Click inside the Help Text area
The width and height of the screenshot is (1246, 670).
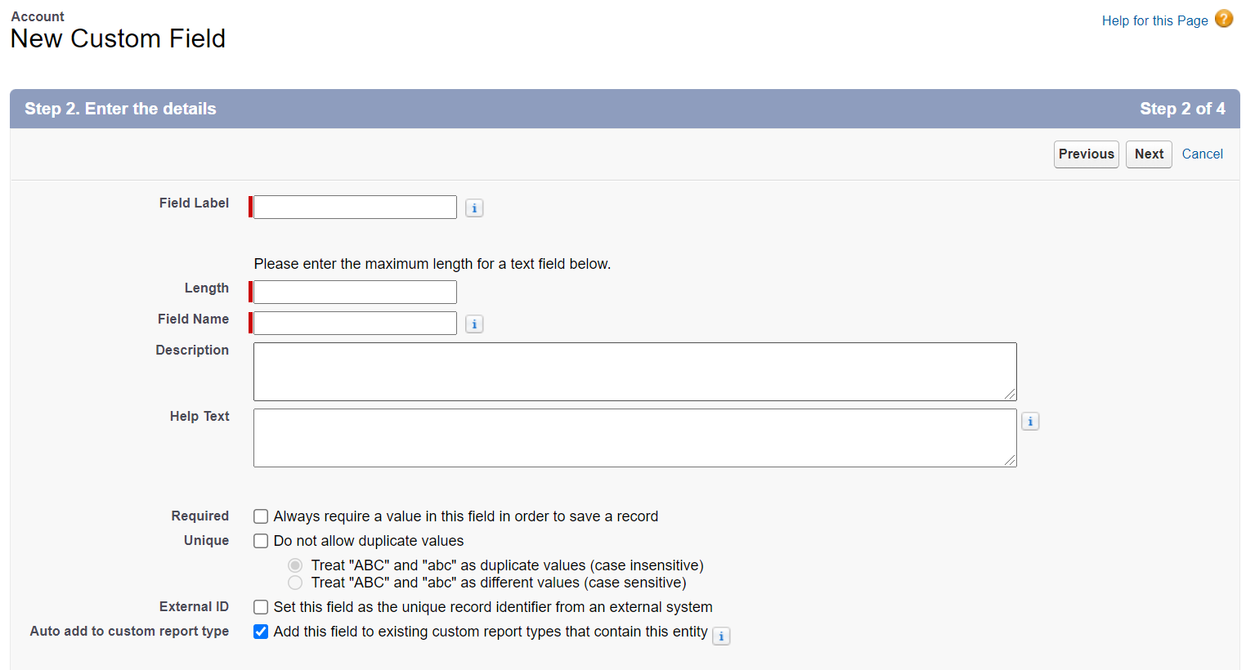[634, 437]
